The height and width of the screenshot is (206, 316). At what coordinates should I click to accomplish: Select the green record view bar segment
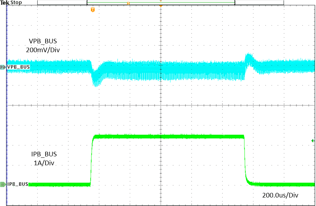click(196, 2)
